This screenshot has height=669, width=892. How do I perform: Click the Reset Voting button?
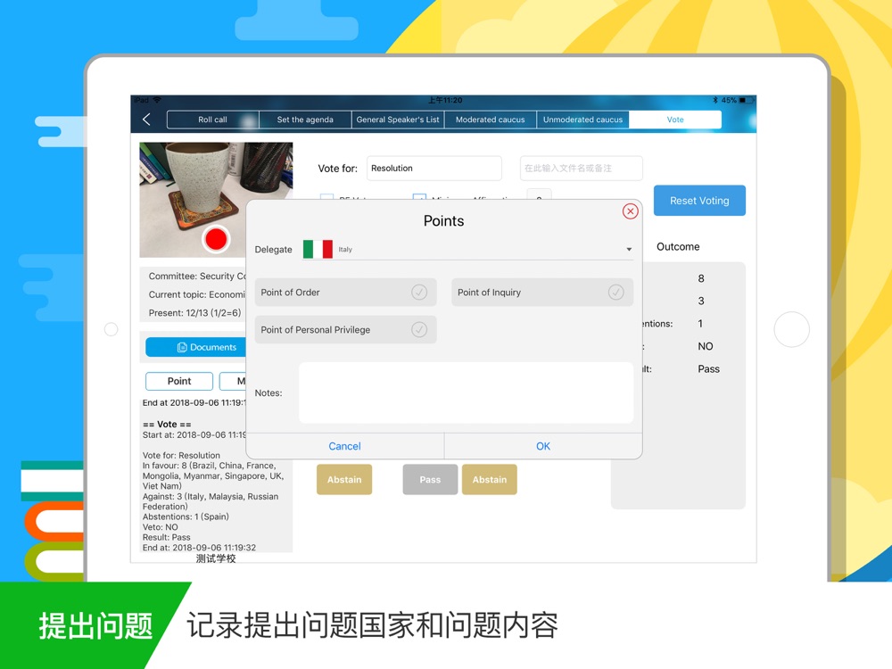tap(699, 200)
